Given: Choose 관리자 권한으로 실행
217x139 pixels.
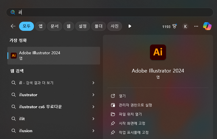Looking at the screenshot, I should 135,105.
